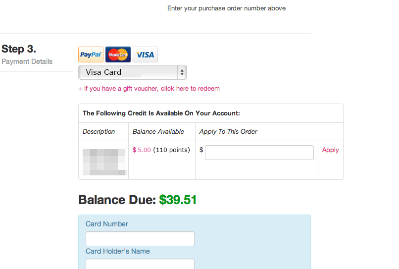Screen dimensions: 399x269
Task: Click the purchase order number hint text
Action: pos(226,8)
